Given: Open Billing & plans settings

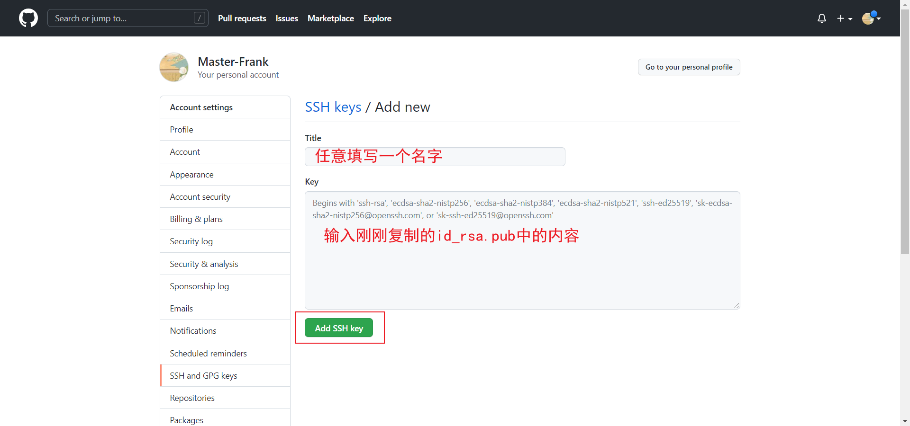Looking at the screenshot, I should 225,219.
